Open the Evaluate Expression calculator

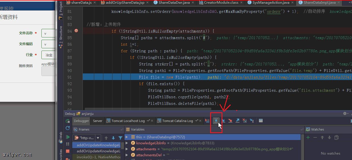261,121
